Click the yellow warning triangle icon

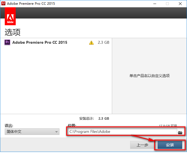tap(91, 43)
